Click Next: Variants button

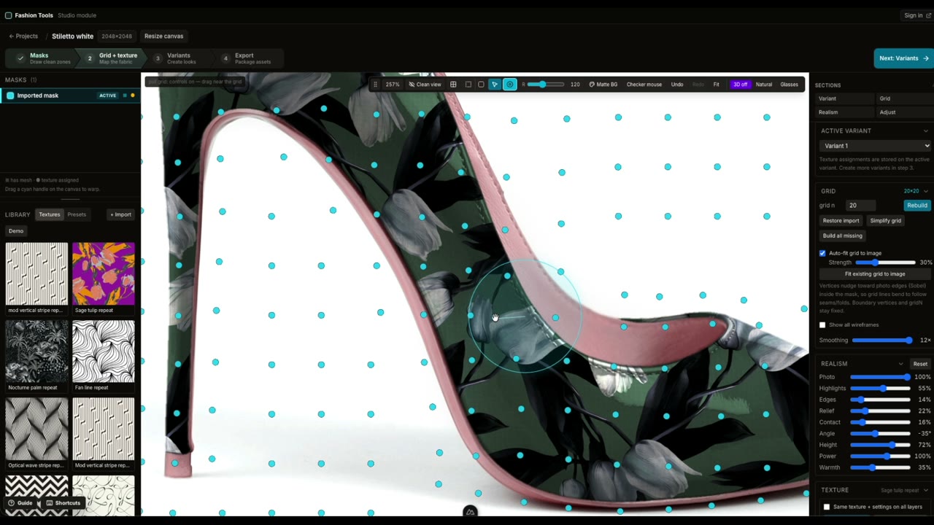click(903, 58)
